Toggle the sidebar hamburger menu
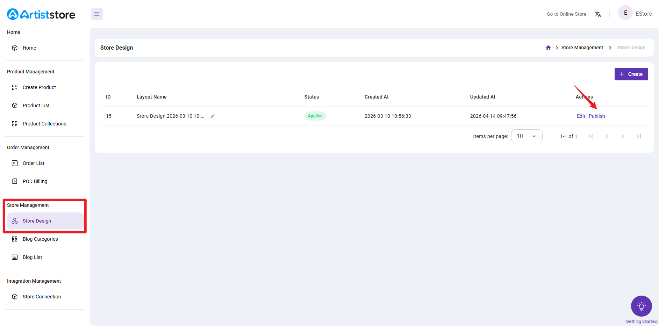Viewport: 659px width, 333px height. pos(97,14)
